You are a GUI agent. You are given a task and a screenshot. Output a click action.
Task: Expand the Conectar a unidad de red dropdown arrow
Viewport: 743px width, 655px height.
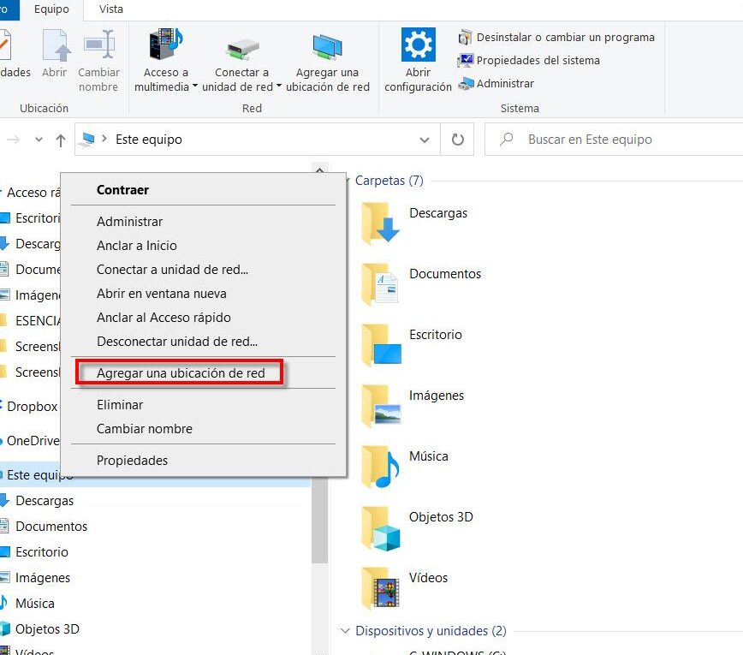point(278,85)
